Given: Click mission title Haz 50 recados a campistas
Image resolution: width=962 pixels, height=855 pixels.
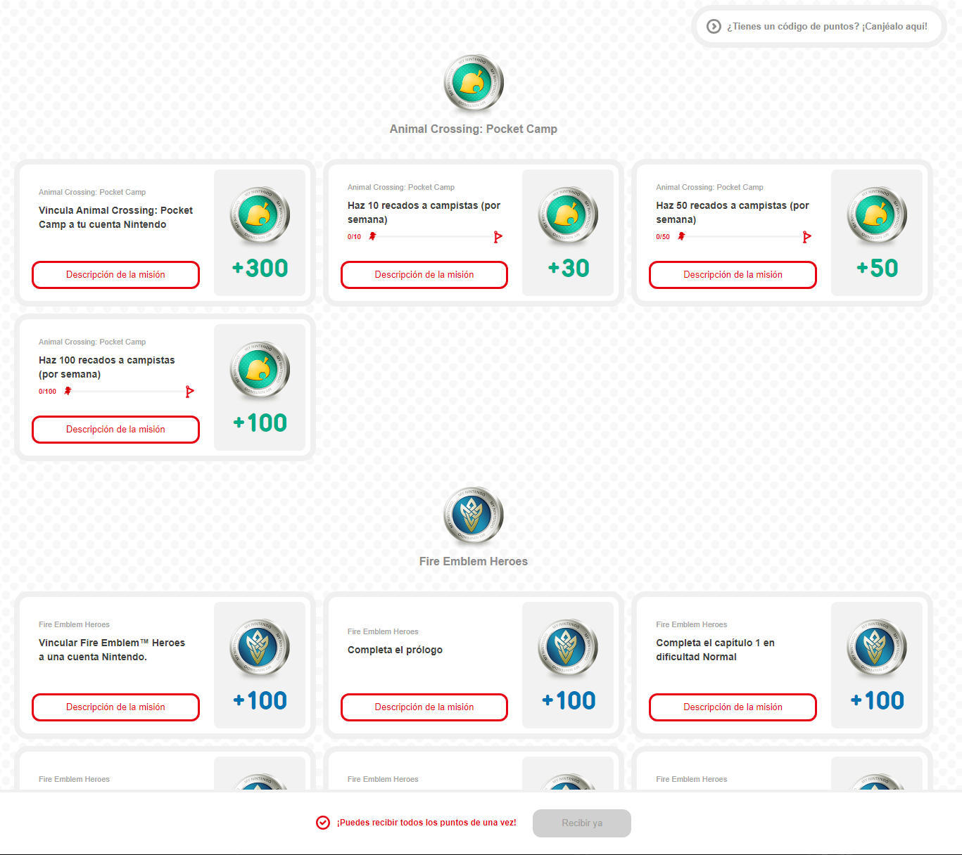Looking at the screenshot, I should (x=733, y=212).
